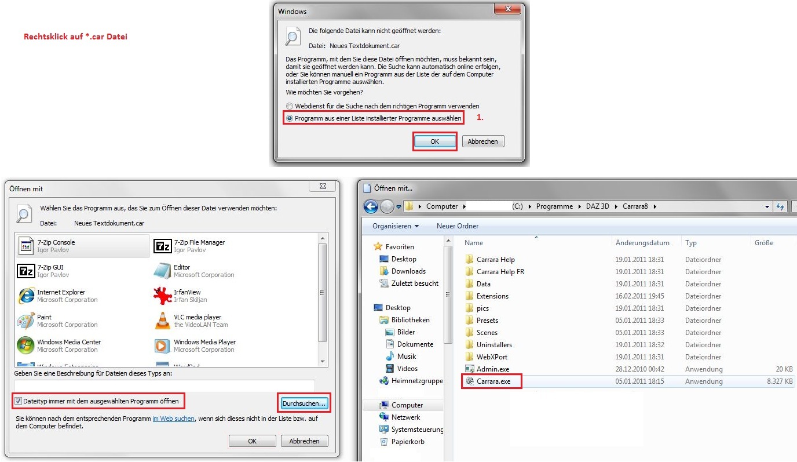The image size is (797, 462).
Task: Open the Organisieren dropdown menu
Action: (x=396, y=226)
